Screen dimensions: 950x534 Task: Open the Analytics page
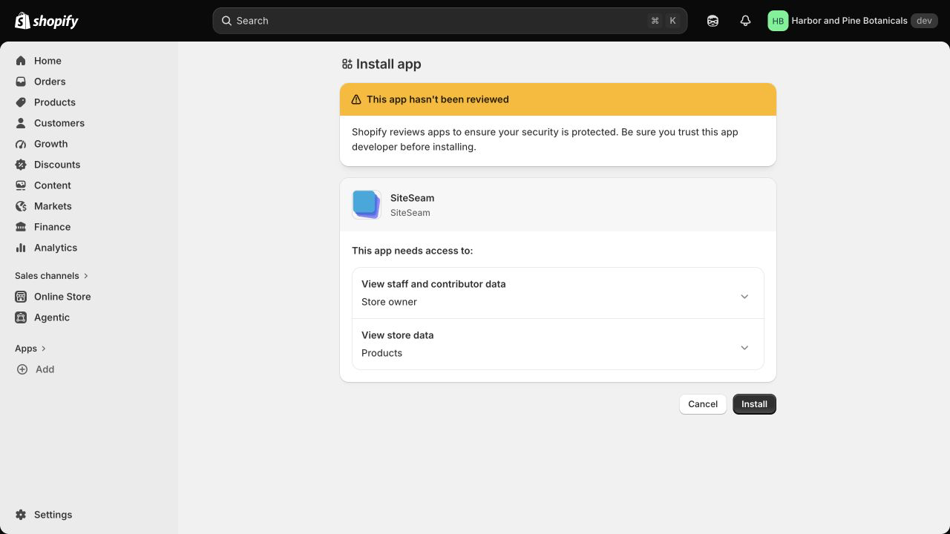(x=89, y=248)
